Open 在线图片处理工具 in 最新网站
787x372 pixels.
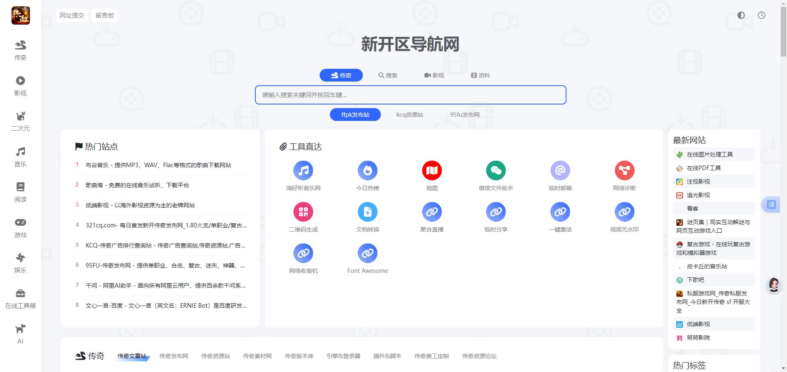[x=714, y=154]
